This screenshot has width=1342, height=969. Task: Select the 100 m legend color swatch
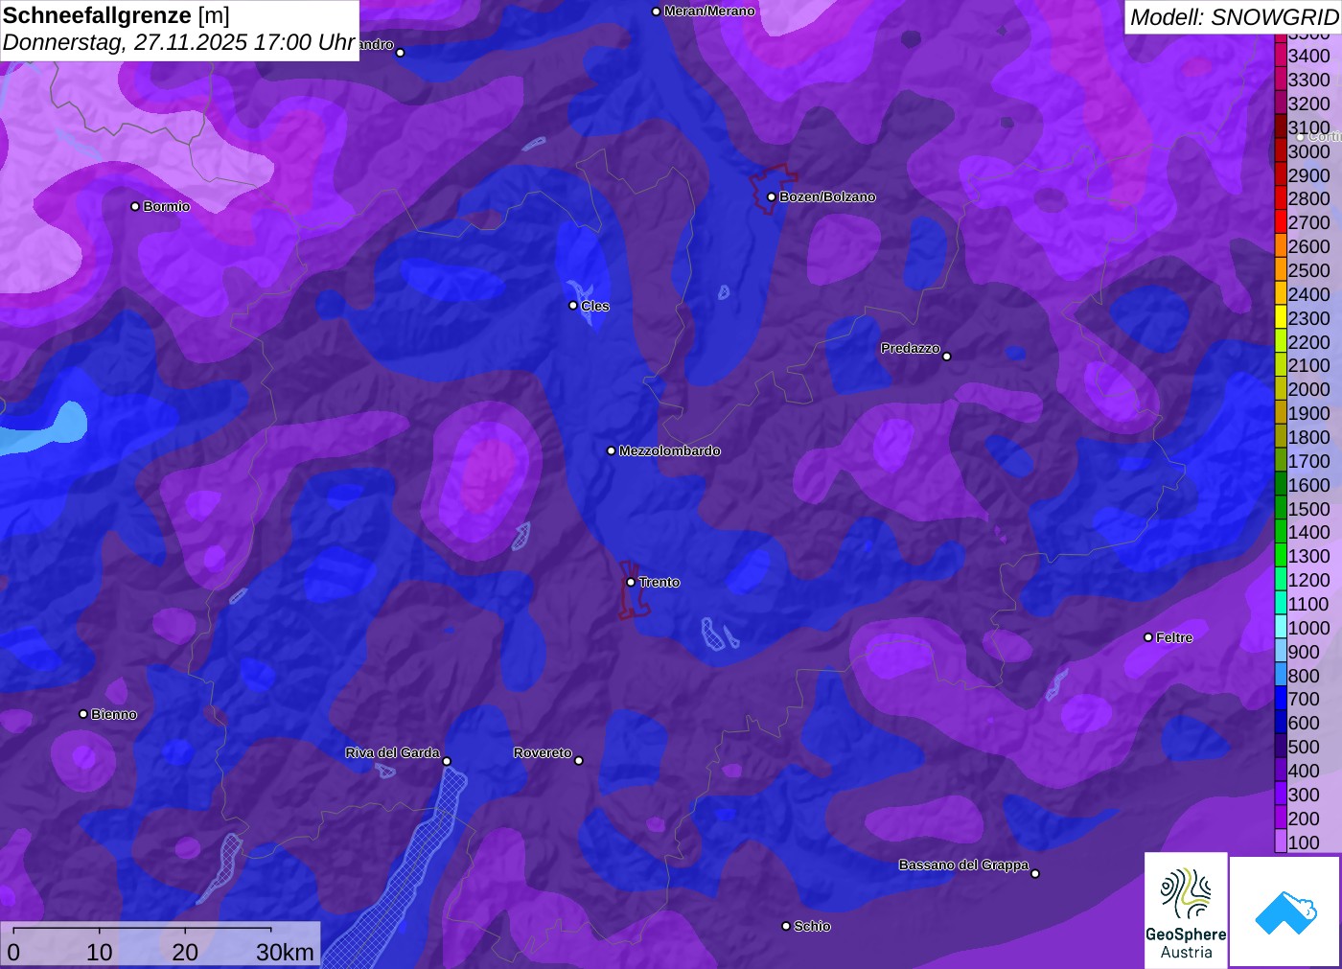coord(1280,842)
